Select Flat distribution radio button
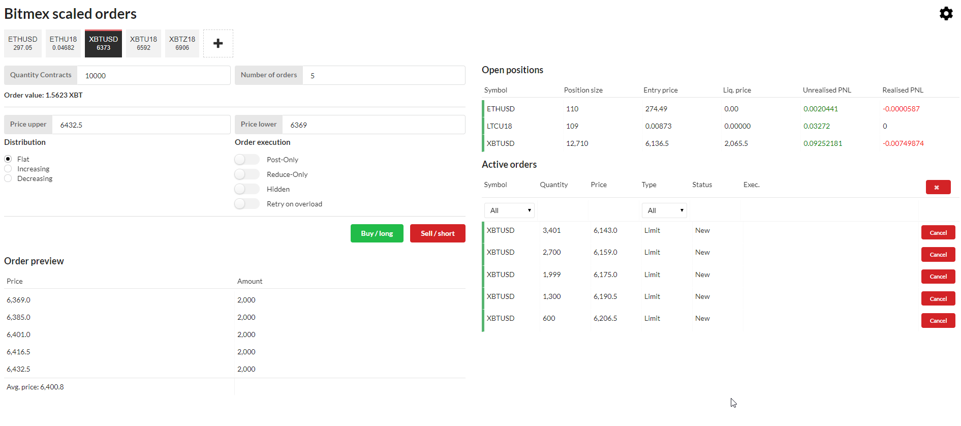 click(x=8, y=159)
